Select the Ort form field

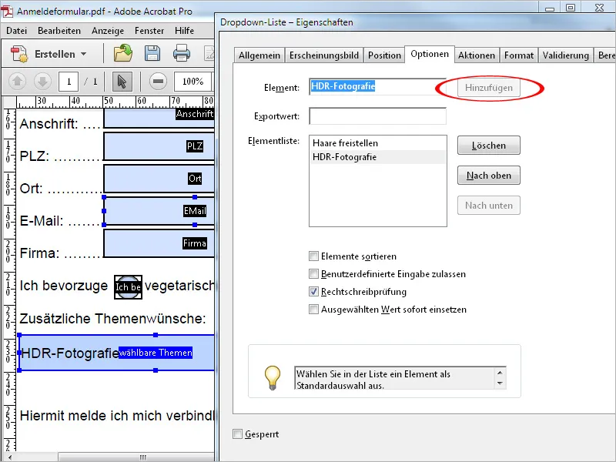159,179
